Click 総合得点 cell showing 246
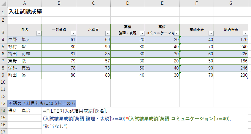Image resolution: width=251 pixels, height=134 pixels. tap(231, 68)
